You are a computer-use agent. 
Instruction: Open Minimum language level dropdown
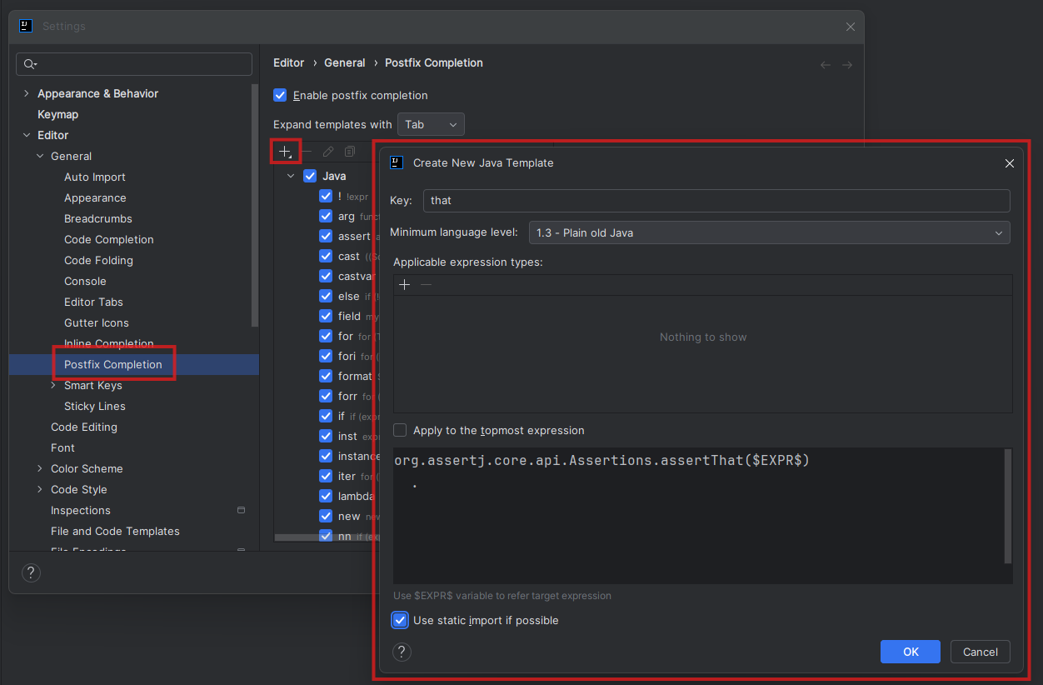coord(770,232)
